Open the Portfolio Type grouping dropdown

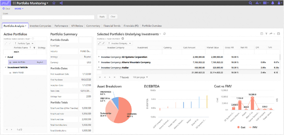pos(24,43)
